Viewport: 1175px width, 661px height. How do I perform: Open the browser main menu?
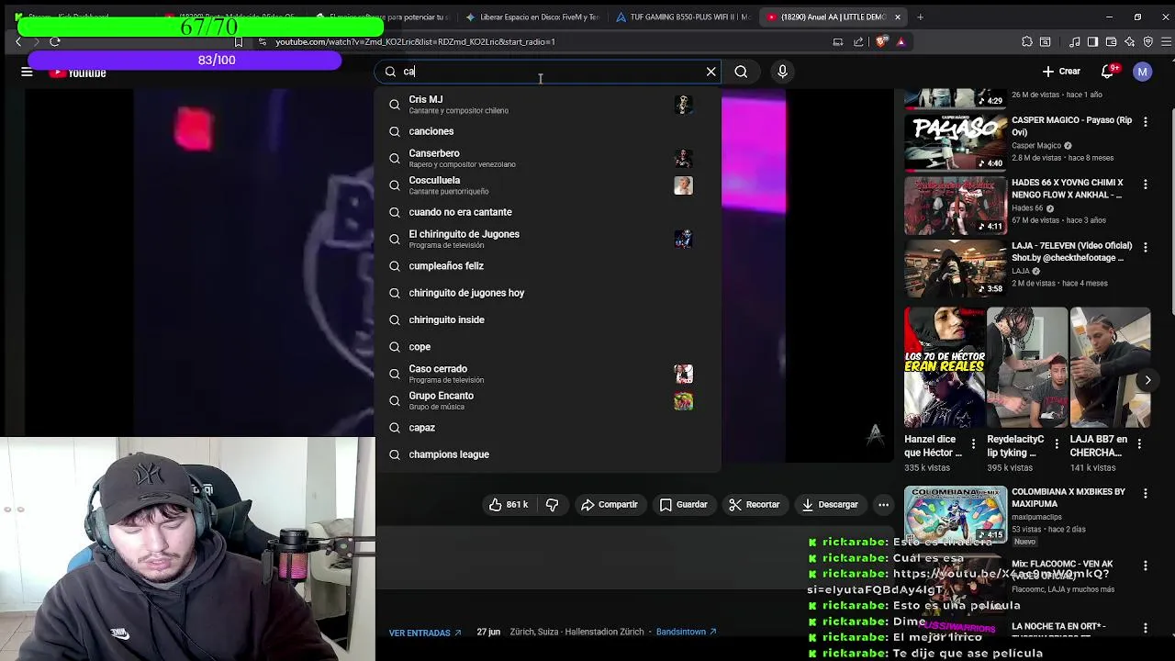1167,41
